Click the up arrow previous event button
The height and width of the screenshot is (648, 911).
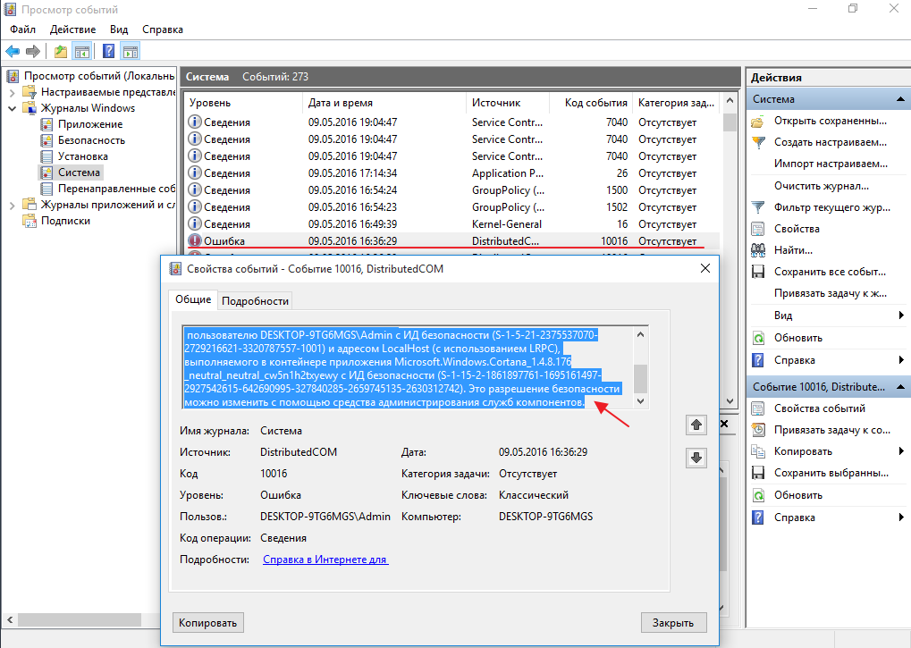pos(696,425)
